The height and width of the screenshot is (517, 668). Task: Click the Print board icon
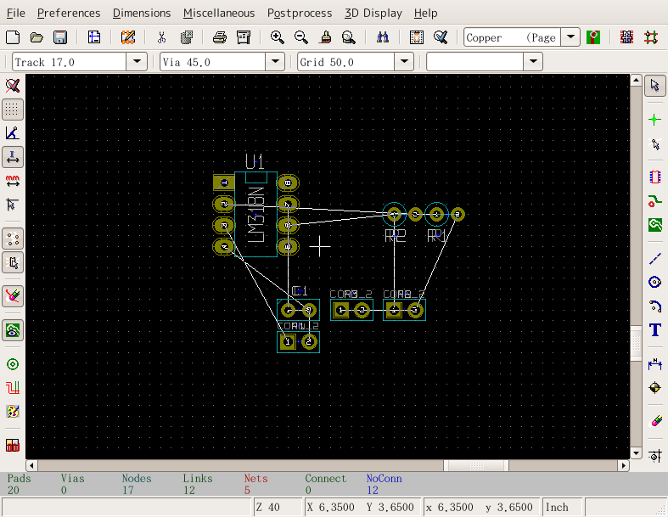pos(219,37)
